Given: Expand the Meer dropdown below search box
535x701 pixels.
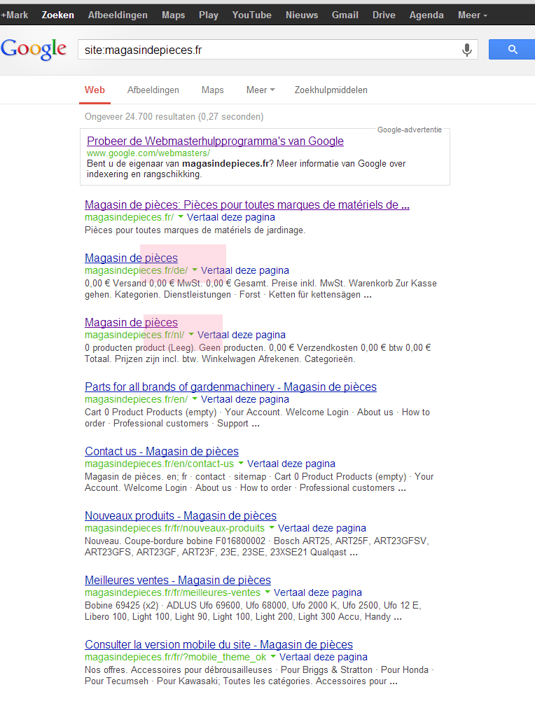Looking at the screenshot, I should pyautogui.click(x=260, y=90).
